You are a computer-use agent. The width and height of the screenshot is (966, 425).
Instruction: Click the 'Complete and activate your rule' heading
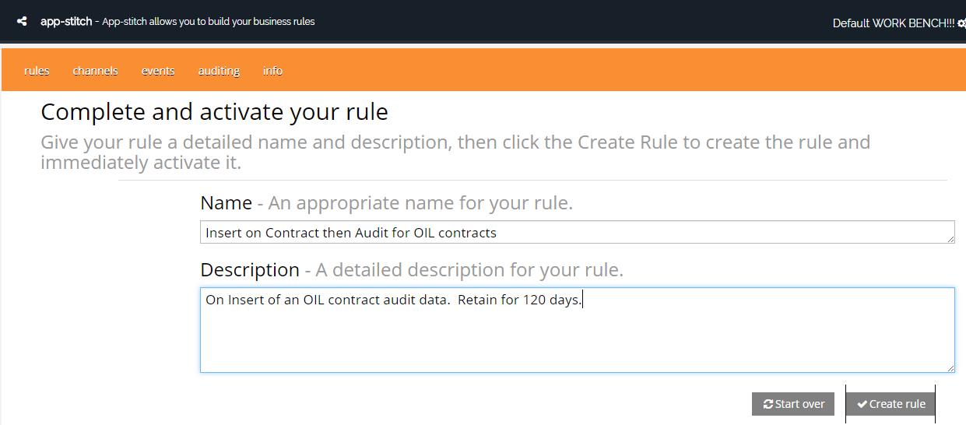(x=214, y=112)
